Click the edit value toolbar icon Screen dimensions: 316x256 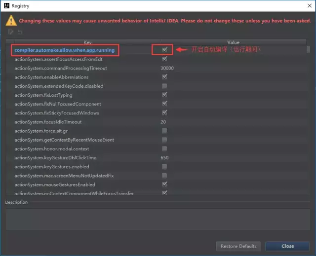point(11,32)
